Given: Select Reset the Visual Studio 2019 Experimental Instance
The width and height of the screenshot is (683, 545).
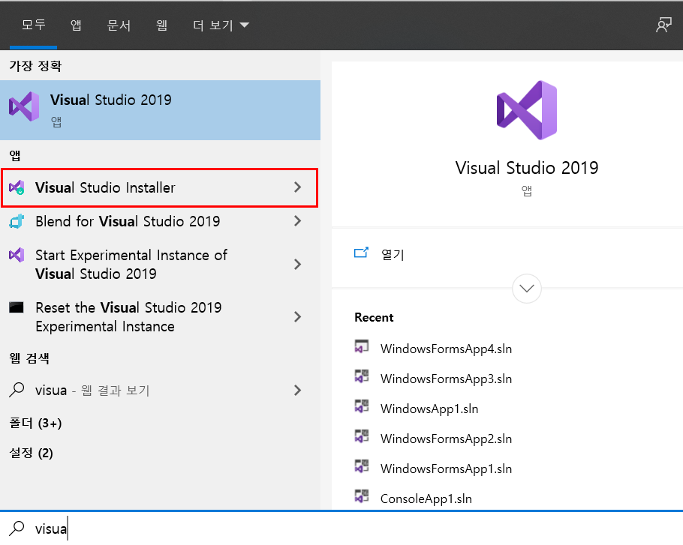Looking at the screenshot, I should coord(128,317).
